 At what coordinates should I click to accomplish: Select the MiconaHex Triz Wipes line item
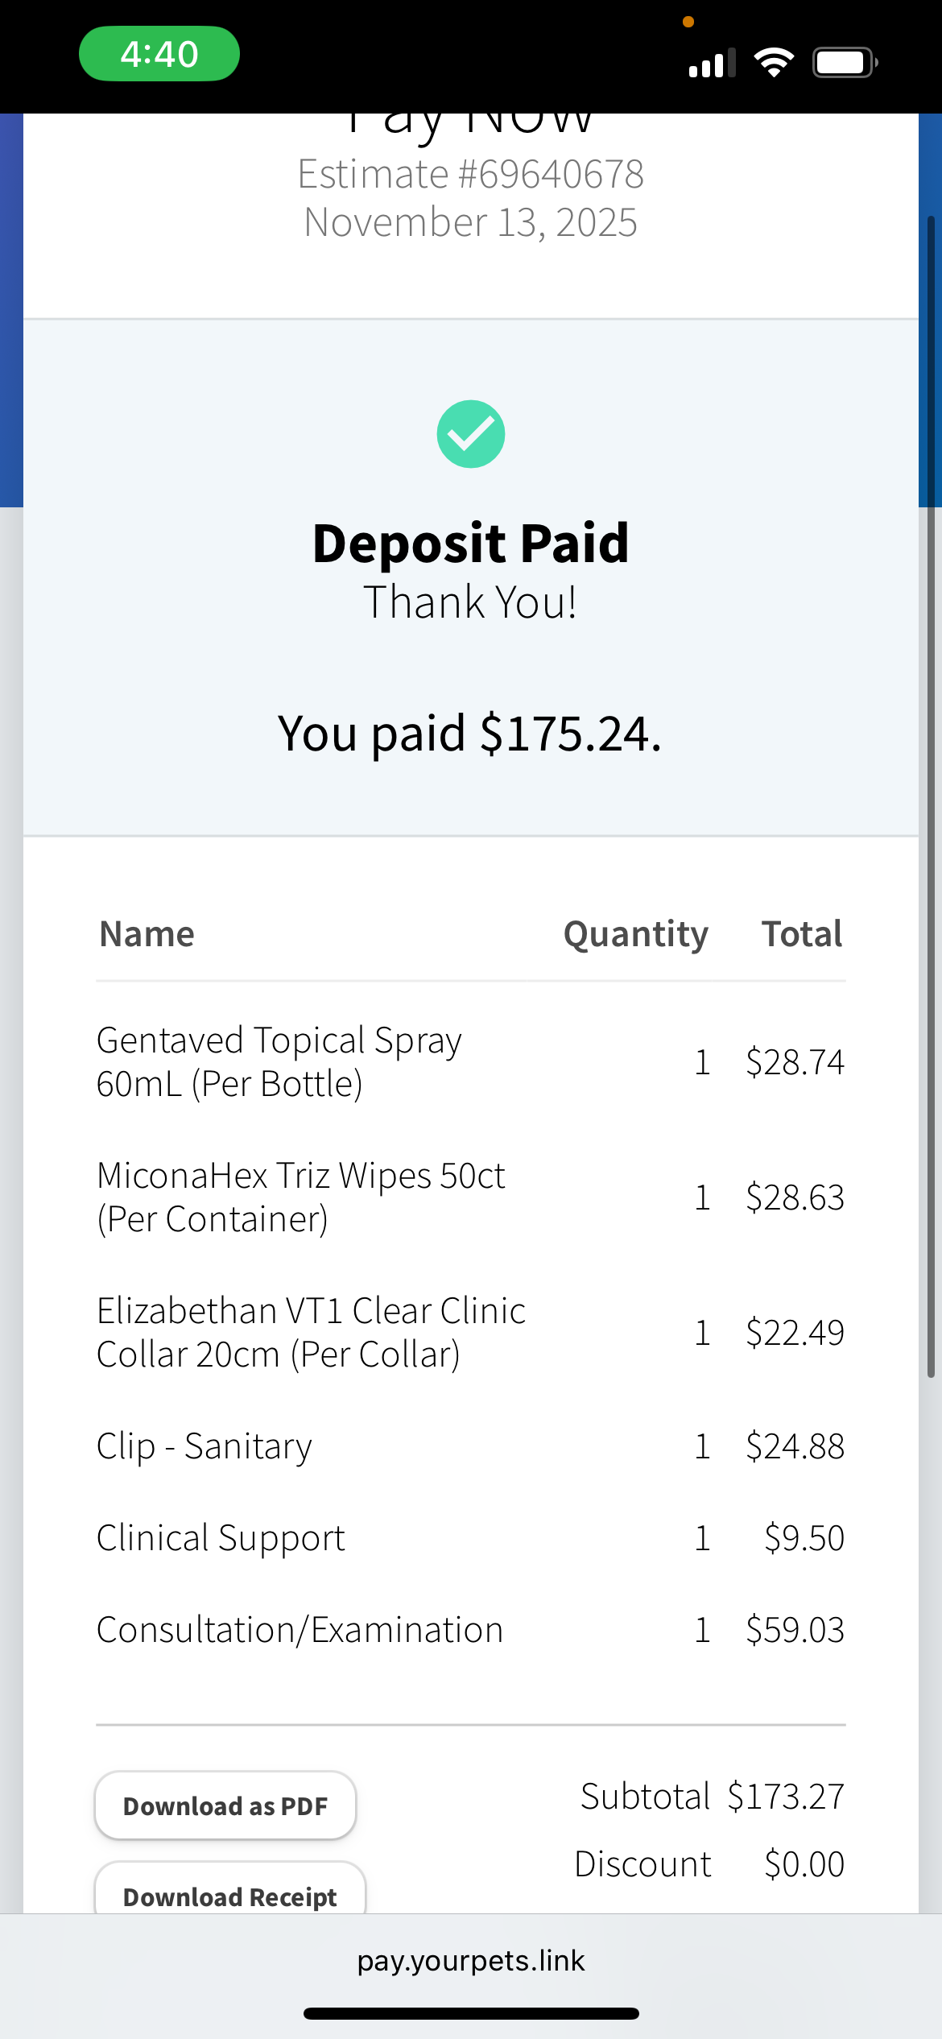coord(300,1197)
